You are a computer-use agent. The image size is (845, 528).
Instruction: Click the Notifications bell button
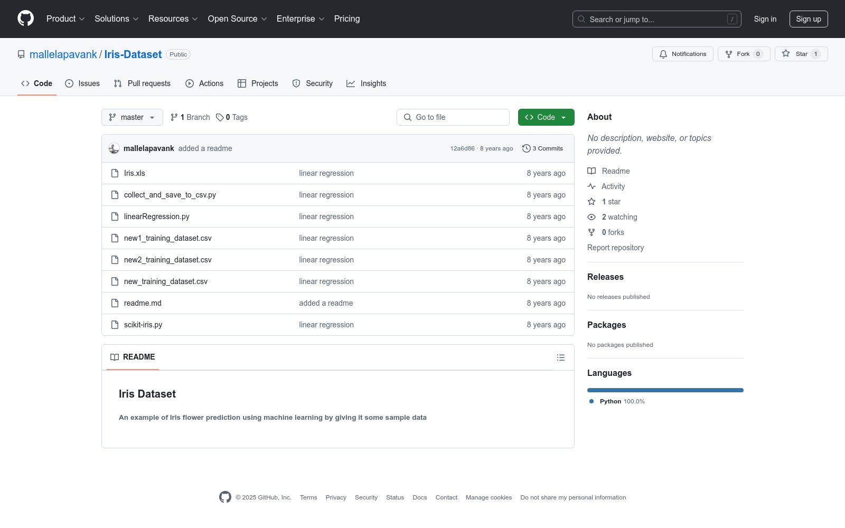683,54
